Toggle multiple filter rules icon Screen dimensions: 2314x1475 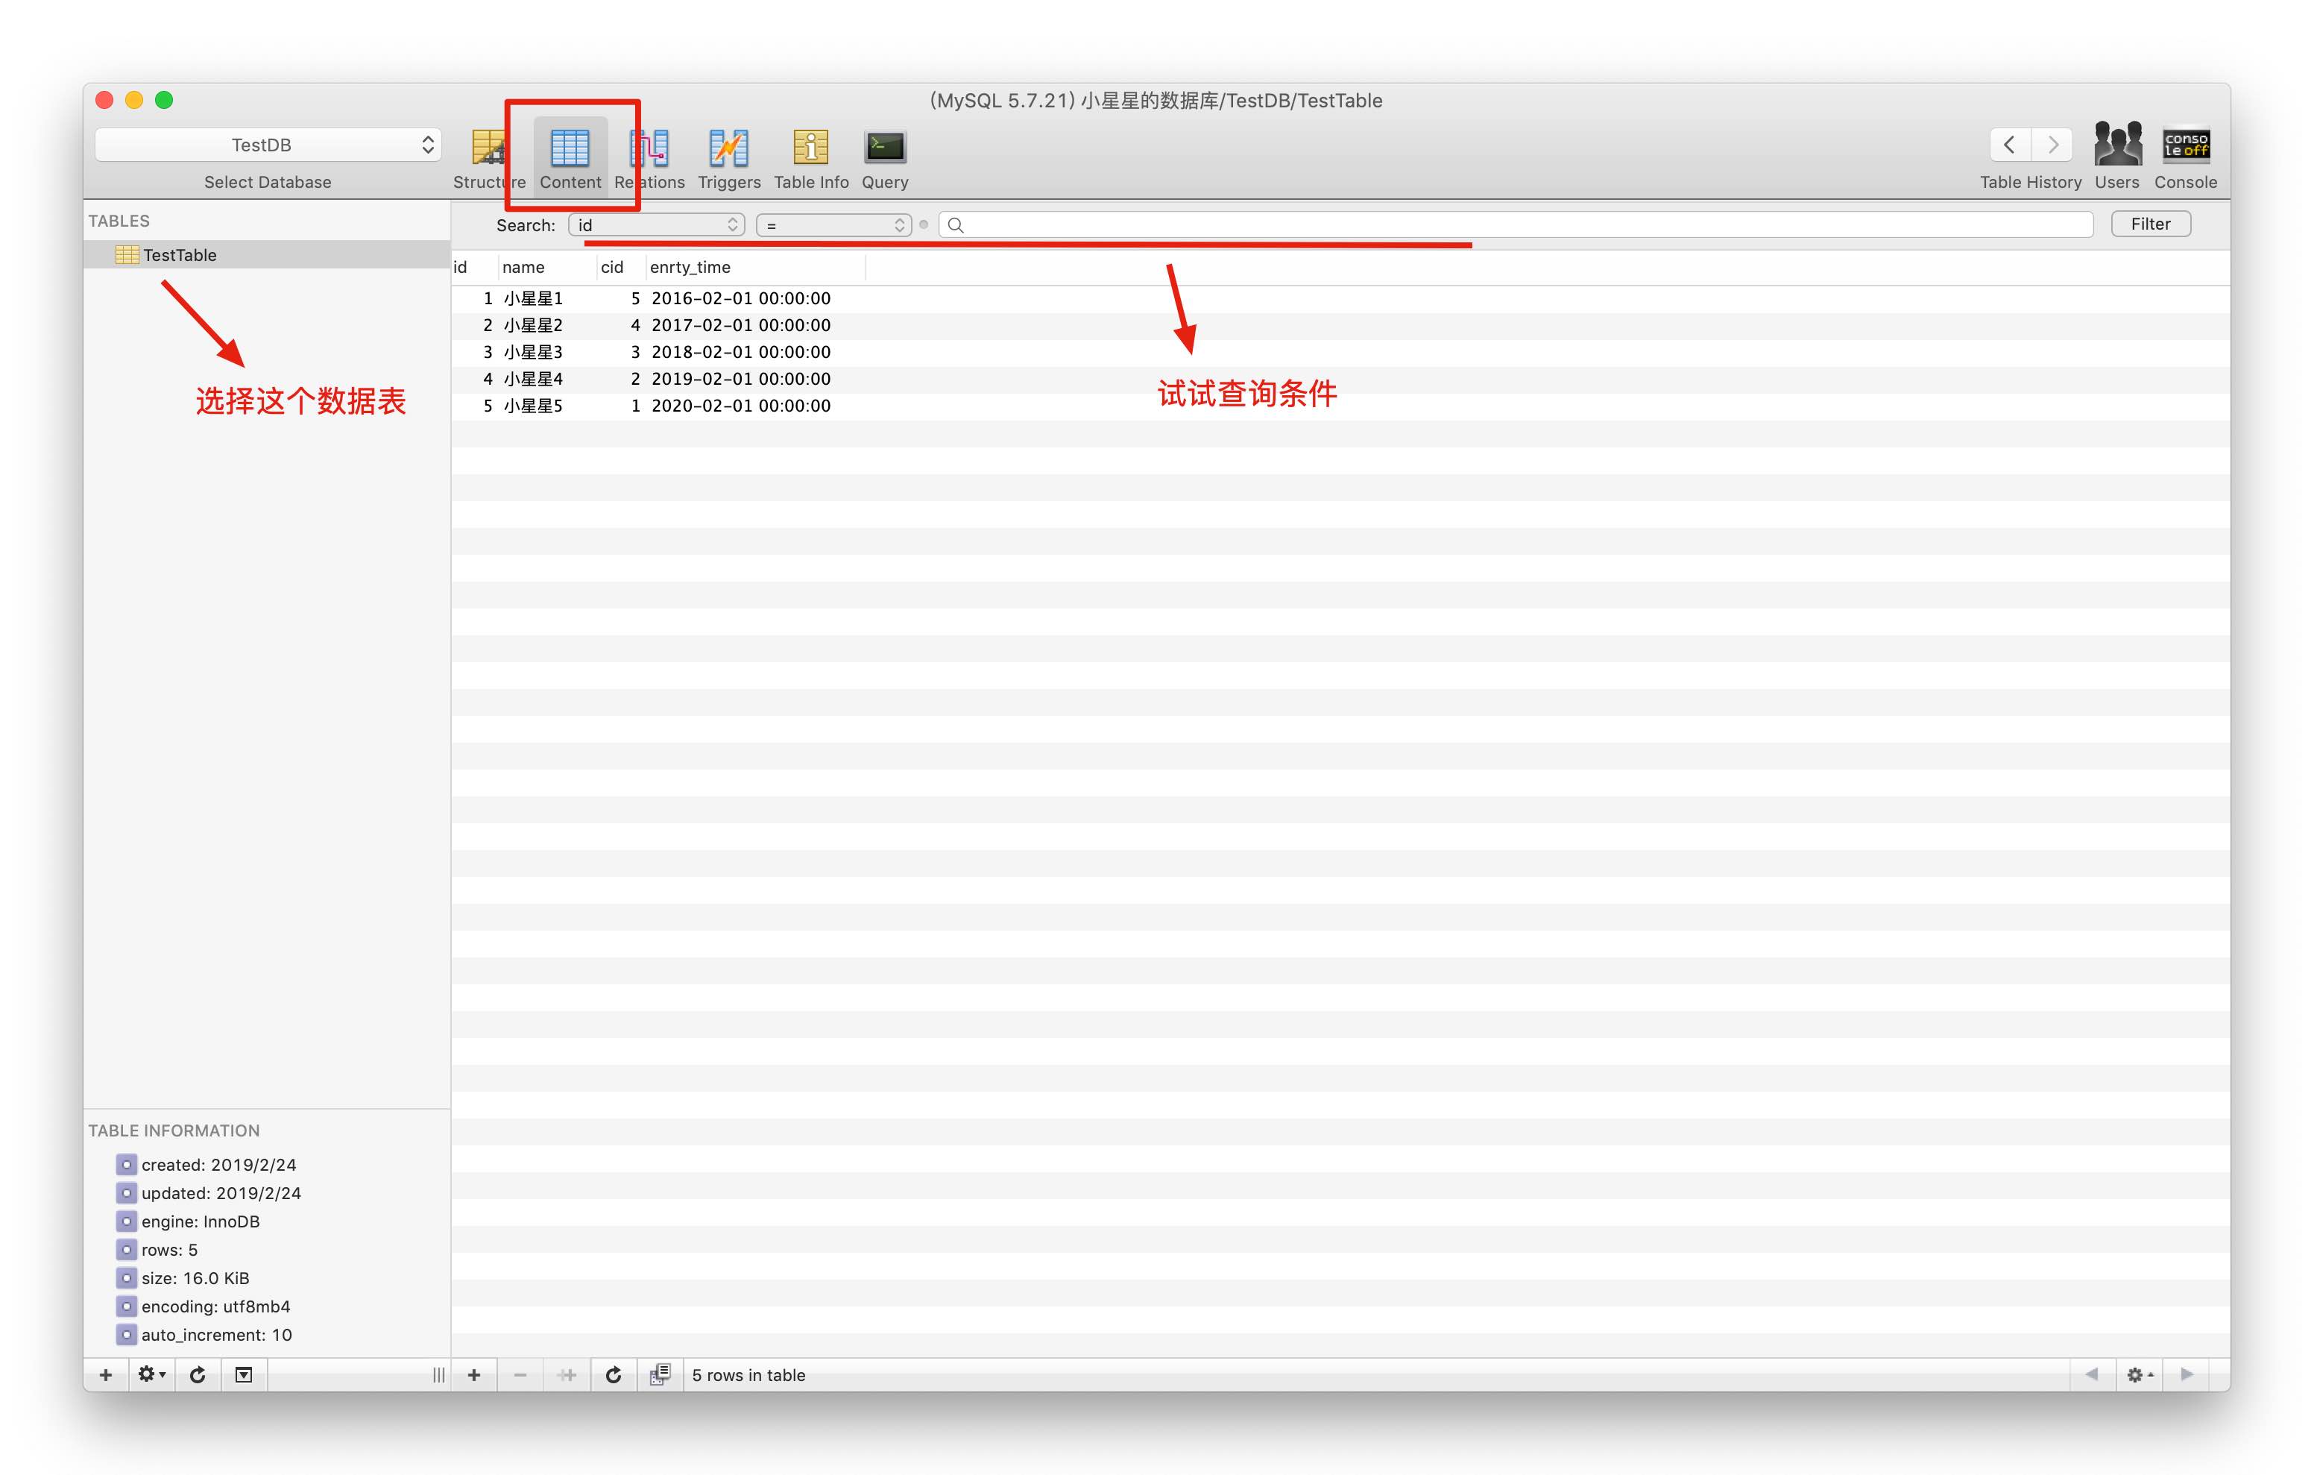coord(659,1375)
